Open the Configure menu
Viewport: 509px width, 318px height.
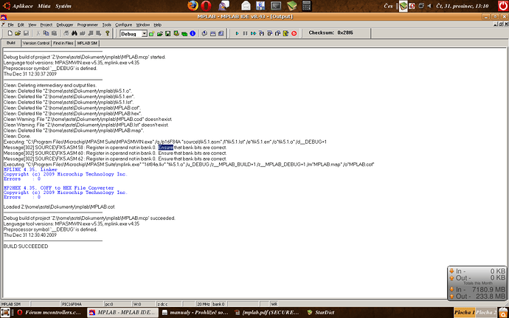click(124, 24)
